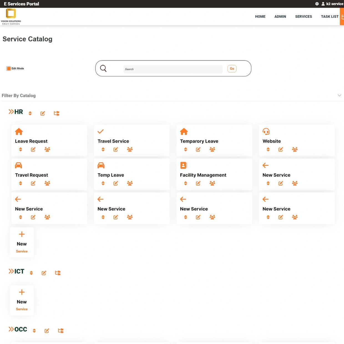The image size is (344, 344).
Task: Click the edit icon on Temp Leave card
Action: 116,184
